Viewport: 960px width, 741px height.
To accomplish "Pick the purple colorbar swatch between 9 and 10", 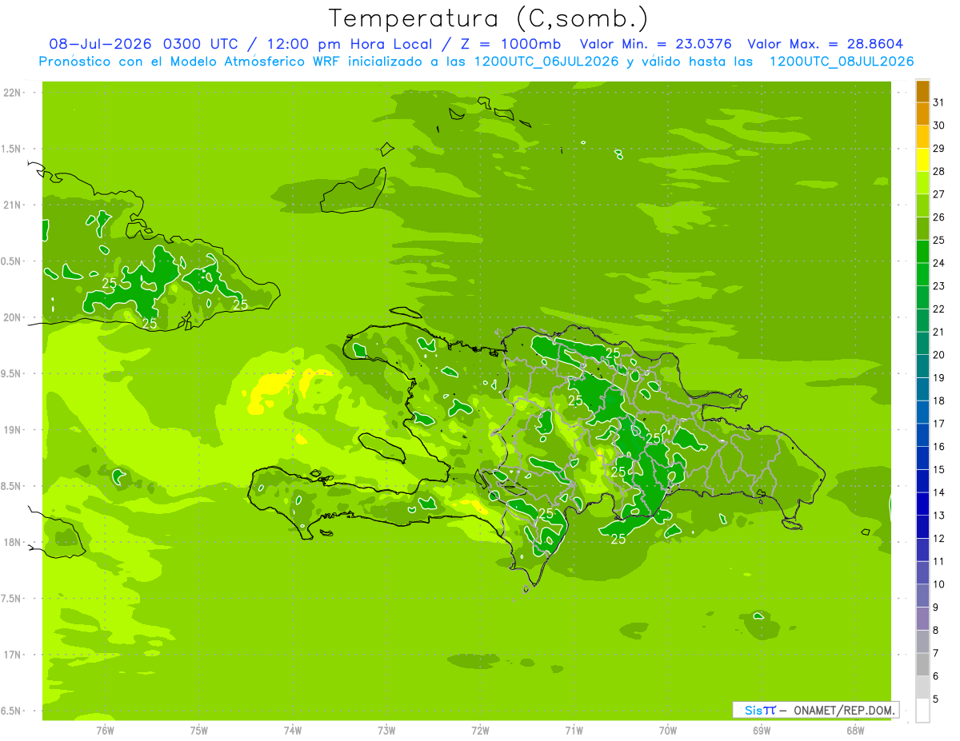I will (922, 596).
